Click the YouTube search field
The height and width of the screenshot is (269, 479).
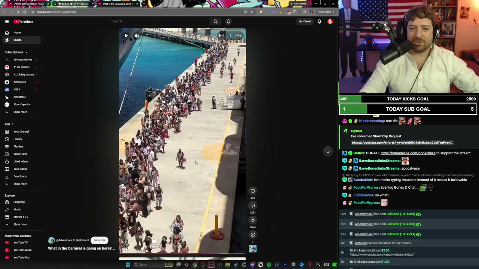160,21
